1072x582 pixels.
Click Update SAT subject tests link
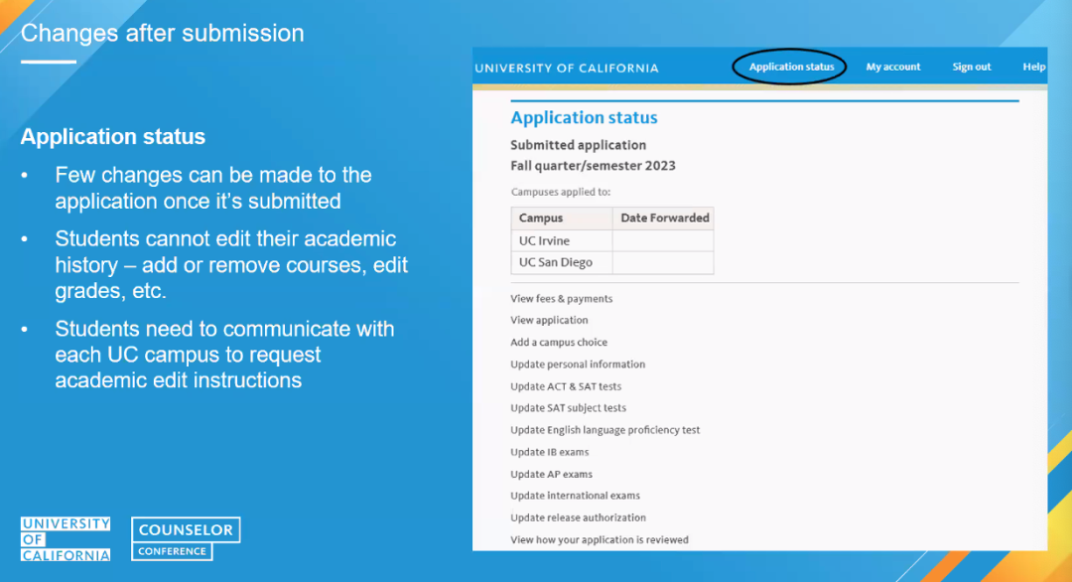coord(568,408)
